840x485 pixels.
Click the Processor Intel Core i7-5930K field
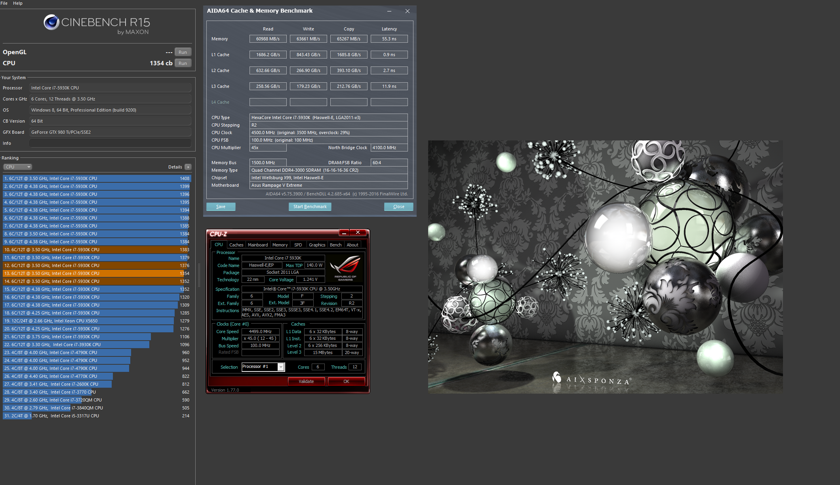[110, 88]
